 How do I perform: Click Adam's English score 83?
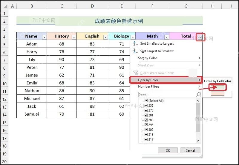tap(92, 44)
